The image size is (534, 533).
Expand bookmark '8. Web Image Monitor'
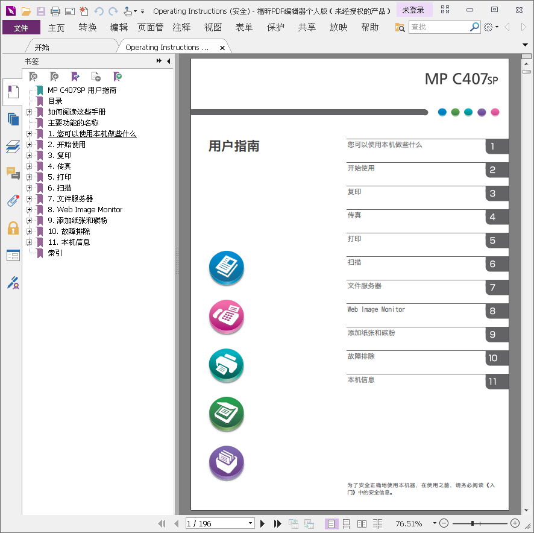pos(30,210)
